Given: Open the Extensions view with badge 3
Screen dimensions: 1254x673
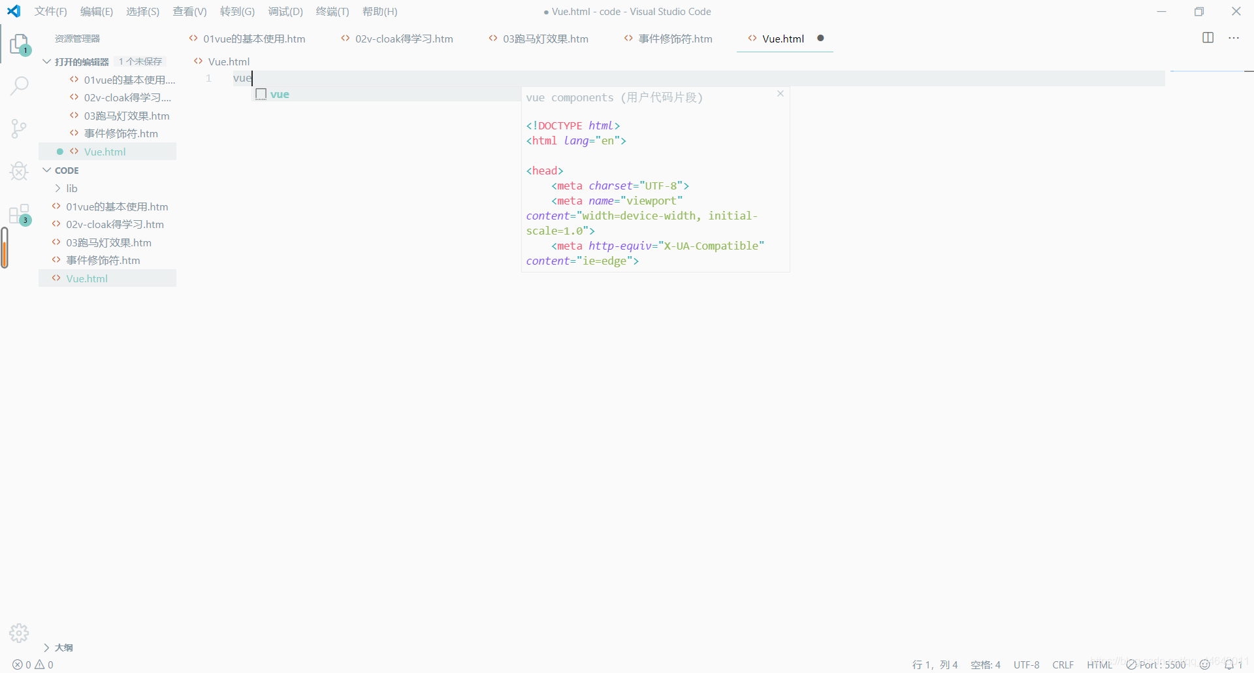Looking at the screenshot, I should point(20,214).
